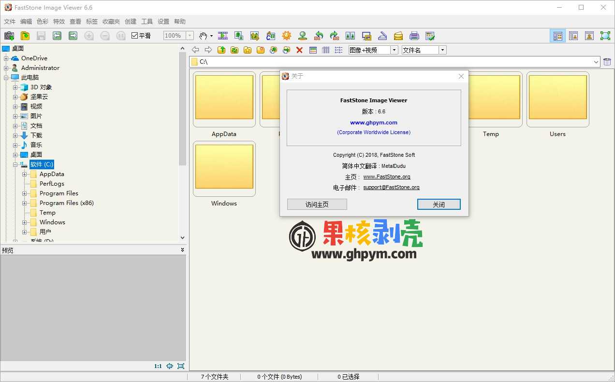The image size is (615, 382).
Task: Collapse the 预览 preview panel chevron
Action: point(182,250)
